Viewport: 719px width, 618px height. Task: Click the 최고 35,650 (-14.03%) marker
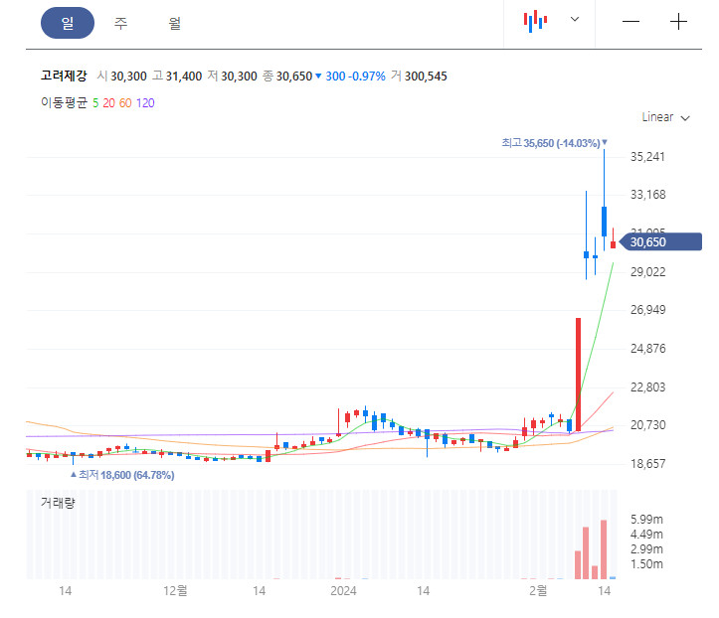click(x=554, y=143)
